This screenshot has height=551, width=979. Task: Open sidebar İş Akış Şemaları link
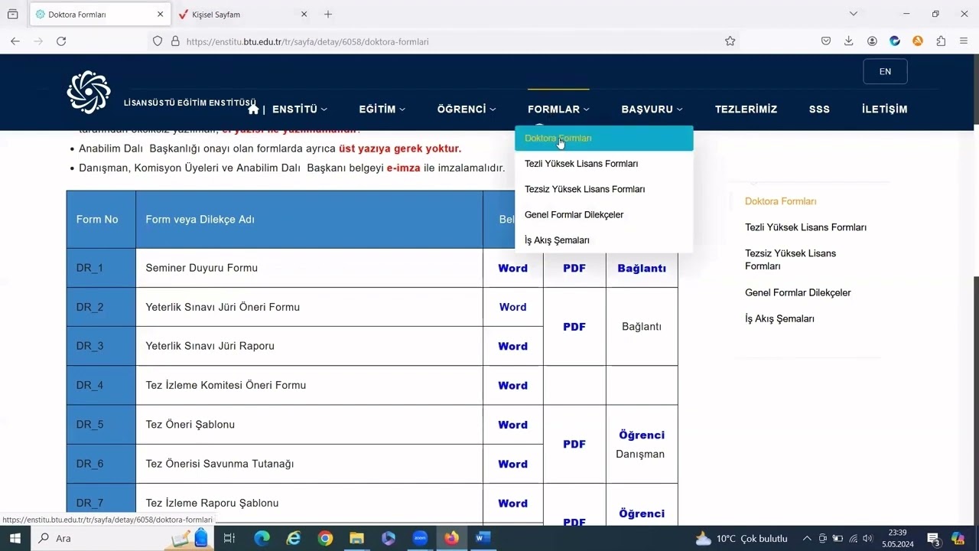[779, 318]
